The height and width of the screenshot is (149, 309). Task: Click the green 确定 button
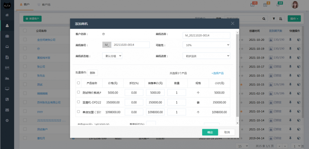point(210,132)
